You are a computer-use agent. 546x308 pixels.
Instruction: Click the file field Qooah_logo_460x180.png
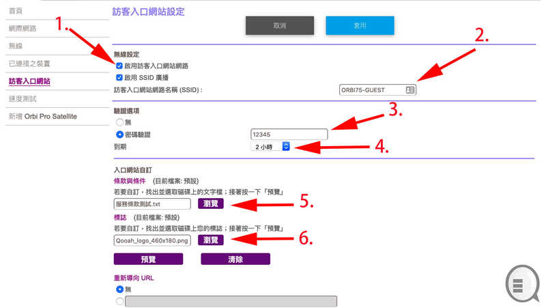click(x=152, y=240)
